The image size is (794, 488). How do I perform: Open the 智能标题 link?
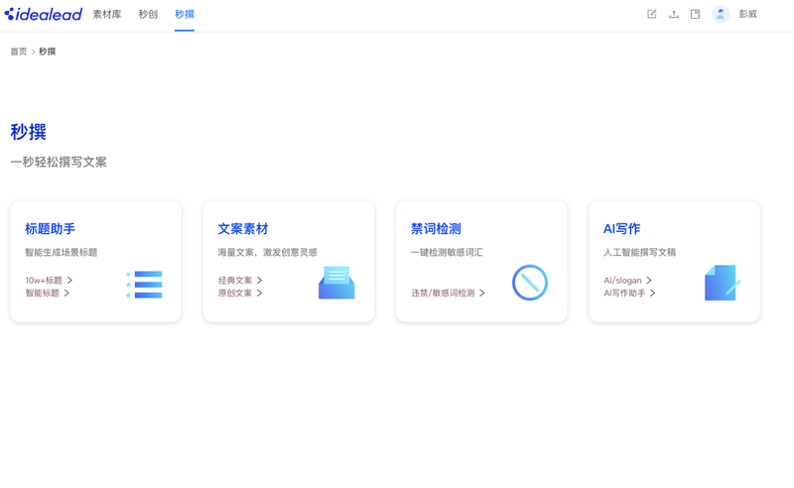click(42, 293)
